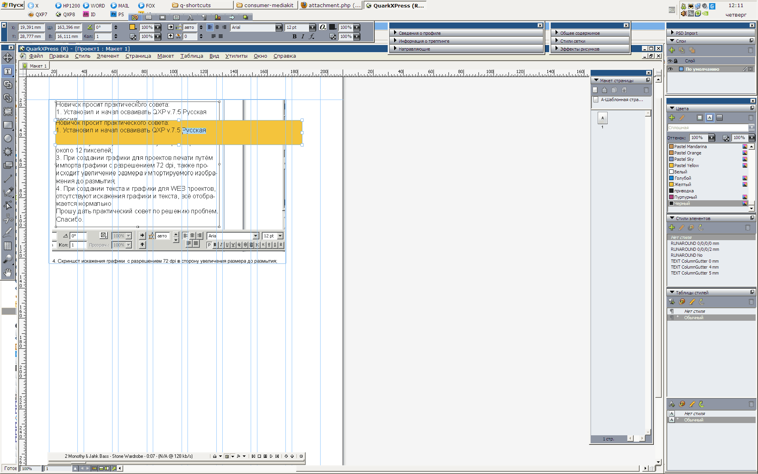This screenshot has height=474, width=758.
Task: Switch to attachment.php taskbar window
Action: click(x=330, y=5)
